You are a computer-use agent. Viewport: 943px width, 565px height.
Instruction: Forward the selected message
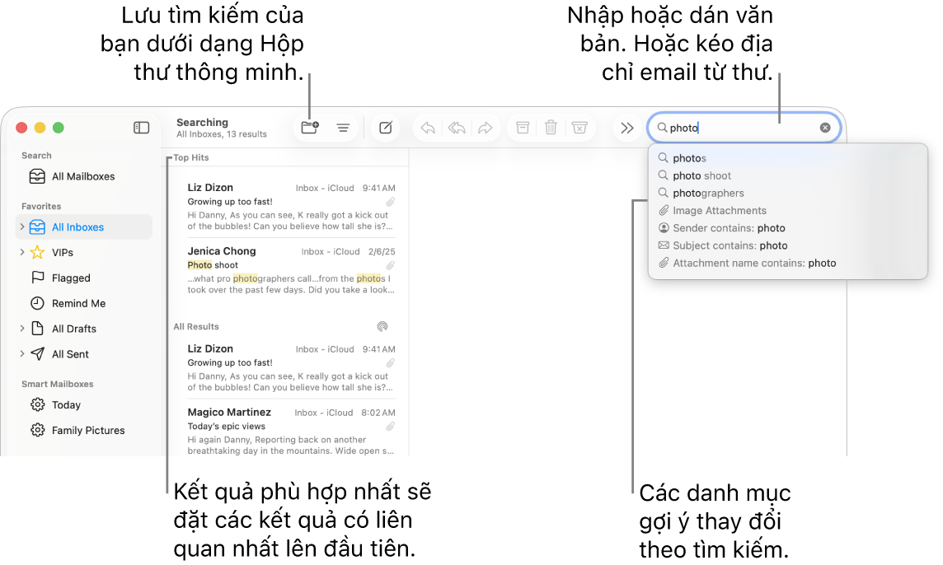click(x=486, y=128)
